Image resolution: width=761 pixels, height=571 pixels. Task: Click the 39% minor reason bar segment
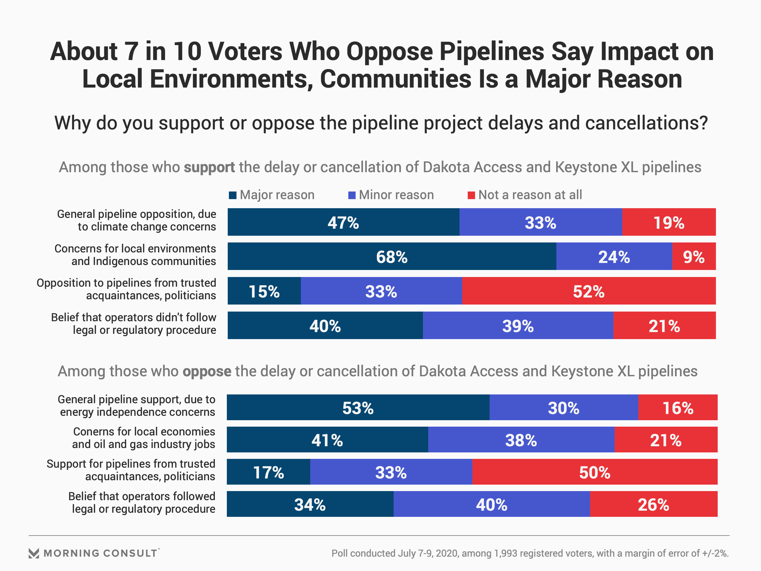pyautogui.click(x=518, y=325)
